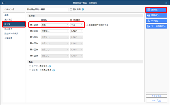The width and height of the screenshot is (170, 105).
Task: Click the export icon on データ作成(E) button
Action: tap(149, 26)
